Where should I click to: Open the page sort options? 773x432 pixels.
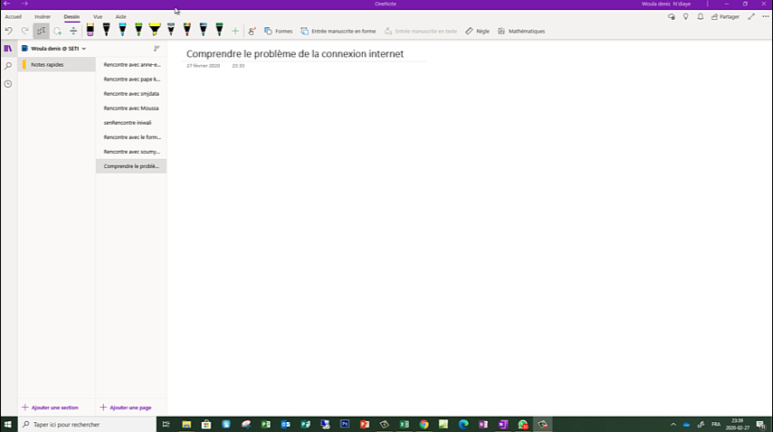coord(157,48)
